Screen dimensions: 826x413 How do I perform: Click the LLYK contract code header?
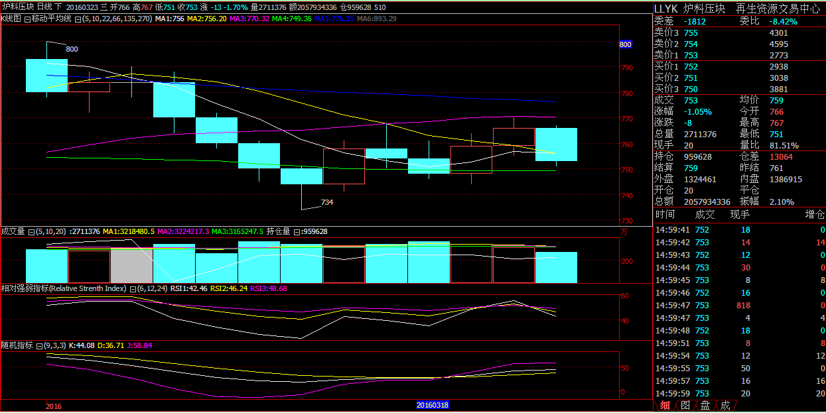click(667, 9)
